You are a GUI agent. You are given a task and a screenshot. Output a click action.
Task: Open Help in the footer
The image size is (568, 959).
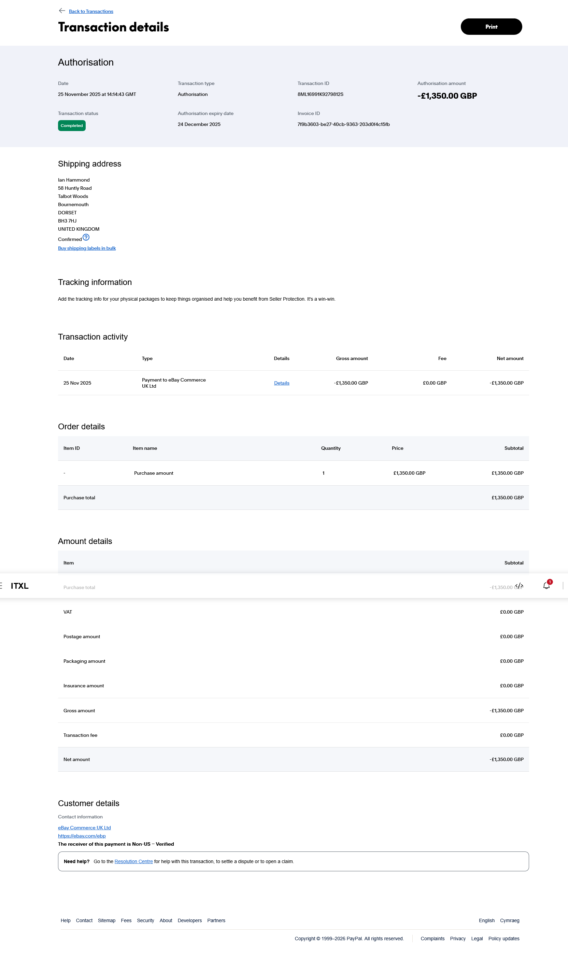[x=66, y=921]
